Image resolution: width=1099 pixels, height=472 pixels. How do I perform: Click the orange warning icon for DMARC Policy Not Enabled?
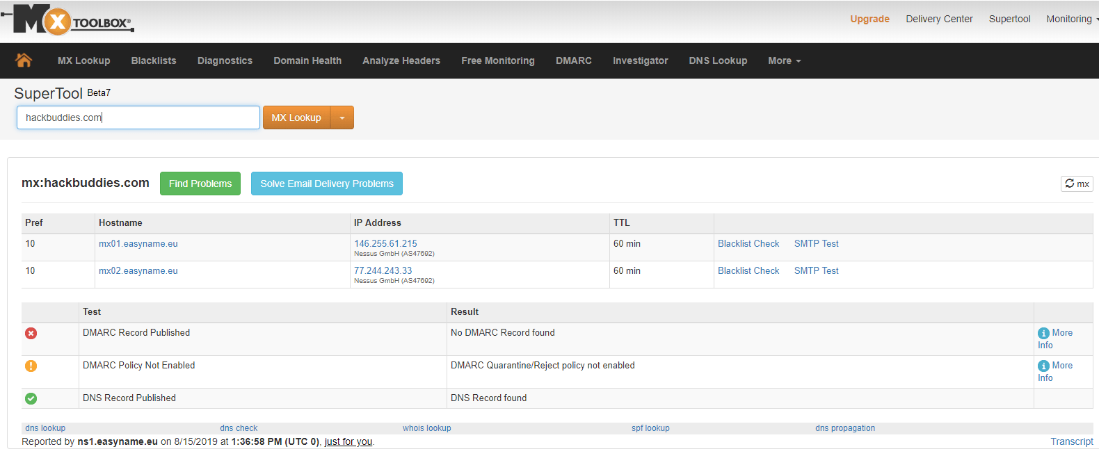(31, 366)
